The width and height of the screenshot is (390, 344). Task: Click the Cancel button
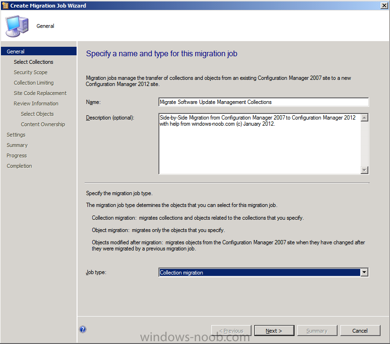click(360, 331)
